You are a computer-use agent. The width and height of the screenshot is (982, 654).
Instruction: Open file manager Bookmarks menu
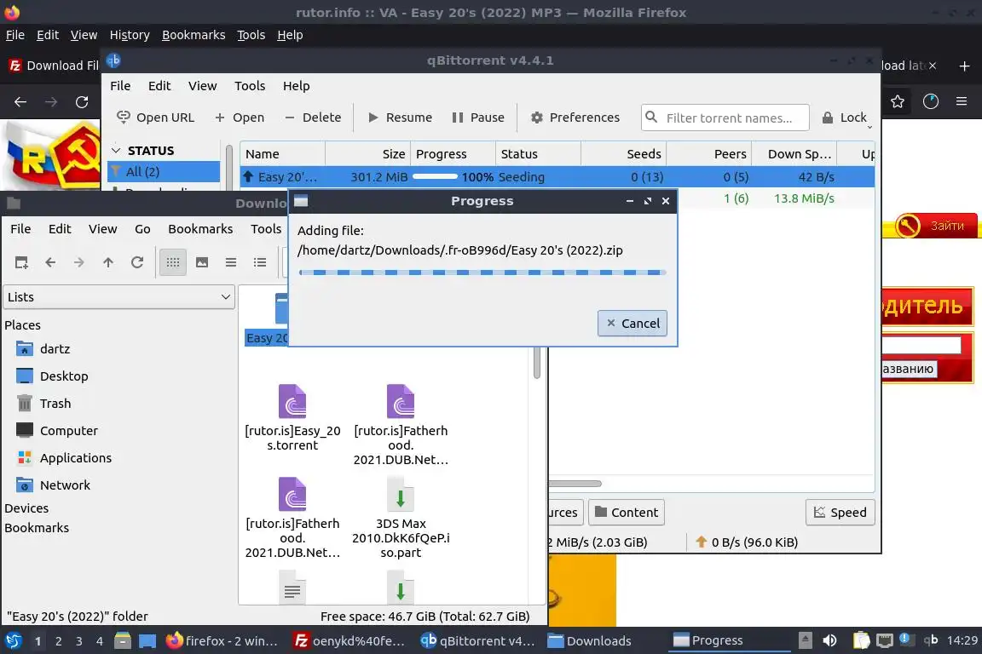[x=200, y=229]
